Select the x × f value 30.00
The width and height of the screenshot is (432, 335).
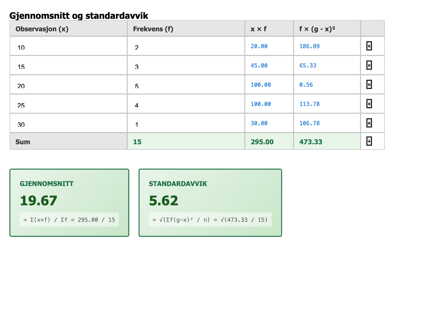click(259, 123)
